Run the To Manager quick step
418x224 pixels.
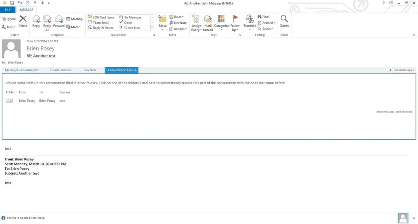[130, 17]
